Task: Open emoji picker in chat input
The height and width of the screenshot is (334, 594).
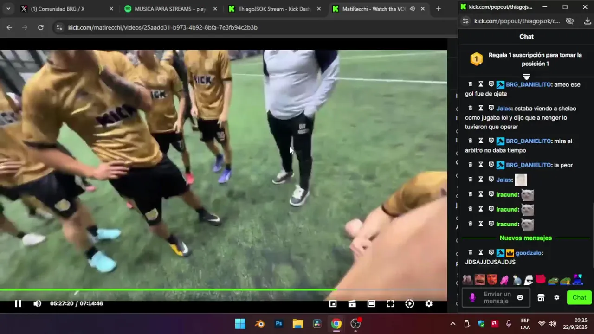Action: coord(520,298)
